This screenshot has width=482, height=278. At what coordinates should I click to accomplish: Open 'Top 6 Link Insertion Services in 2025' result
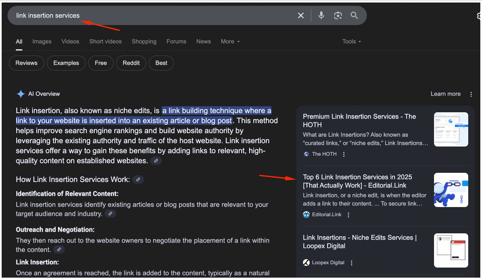(x=357, y=181)
